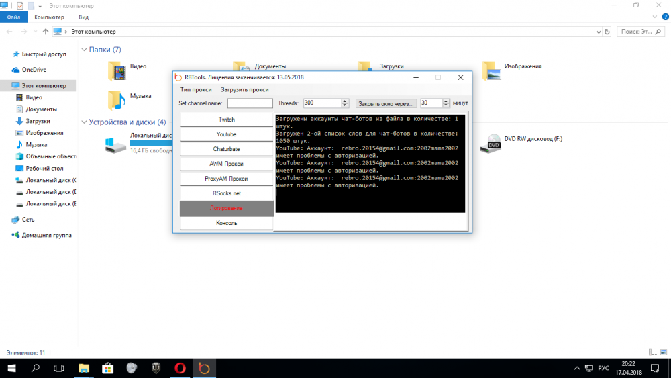Click the Закрыть окно через button
Image resolution: width=671 pixels, height=378 pixels.
point(386,103)
